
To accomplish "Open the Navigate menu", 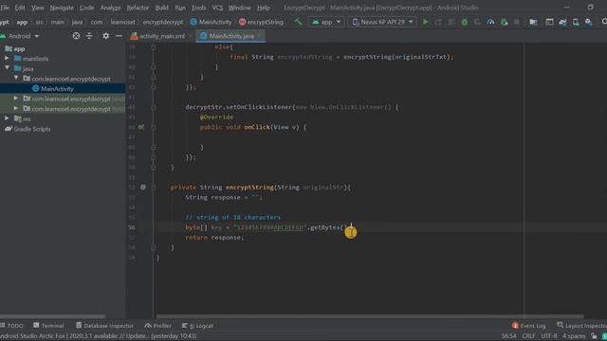I will 62,8.
